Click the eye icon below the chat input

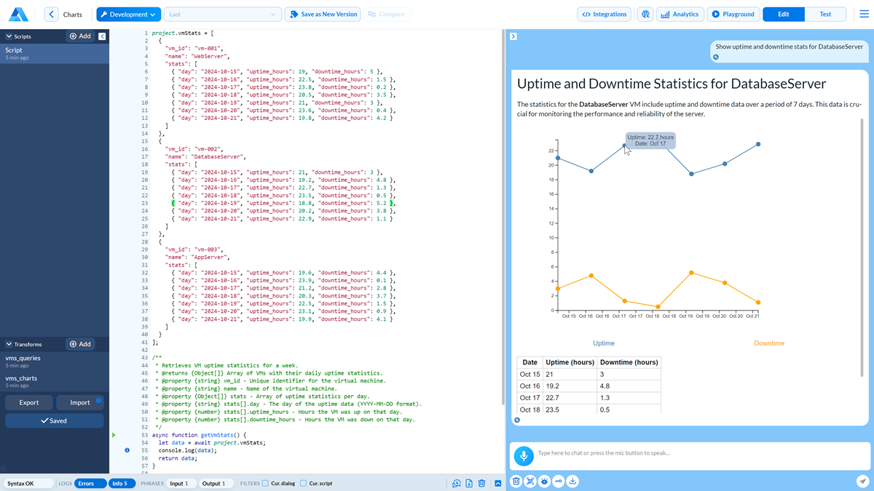tap(543, 481)
